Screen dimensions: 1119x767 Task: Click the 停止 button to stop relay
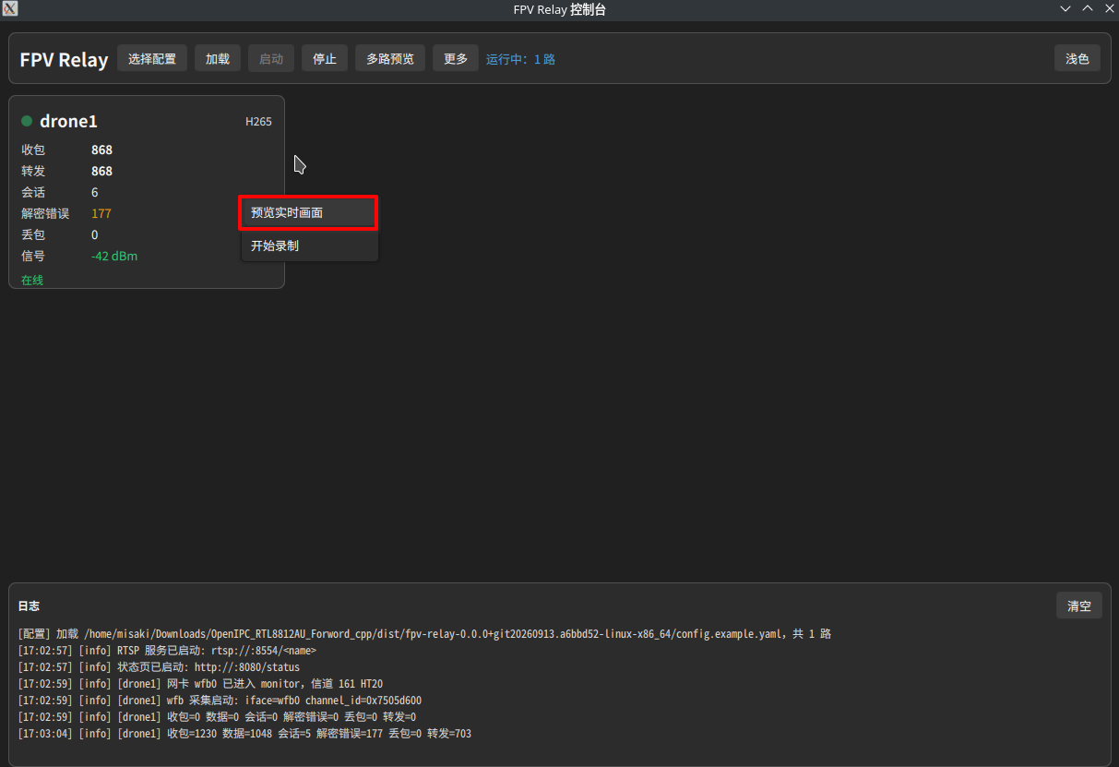click(x=325, y=58)
